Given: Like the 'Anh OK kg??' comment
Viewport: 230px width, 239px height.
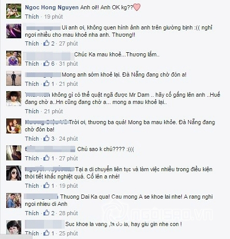Looking at the screenshot, I should pyautogui.click(x=32, y=17).
